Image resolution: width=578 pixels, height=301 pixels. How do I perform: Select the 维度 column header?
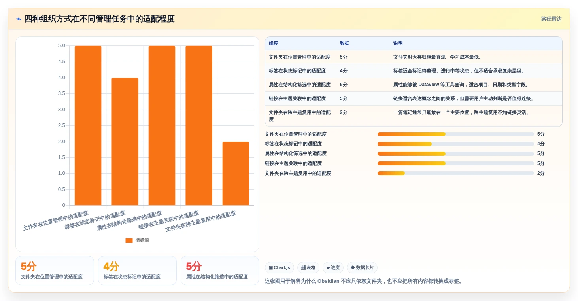[274, 44]
